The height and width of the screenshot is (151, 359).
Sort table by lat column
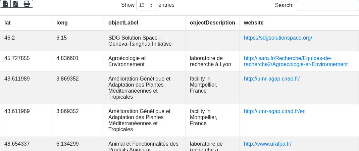coord(26,23)
